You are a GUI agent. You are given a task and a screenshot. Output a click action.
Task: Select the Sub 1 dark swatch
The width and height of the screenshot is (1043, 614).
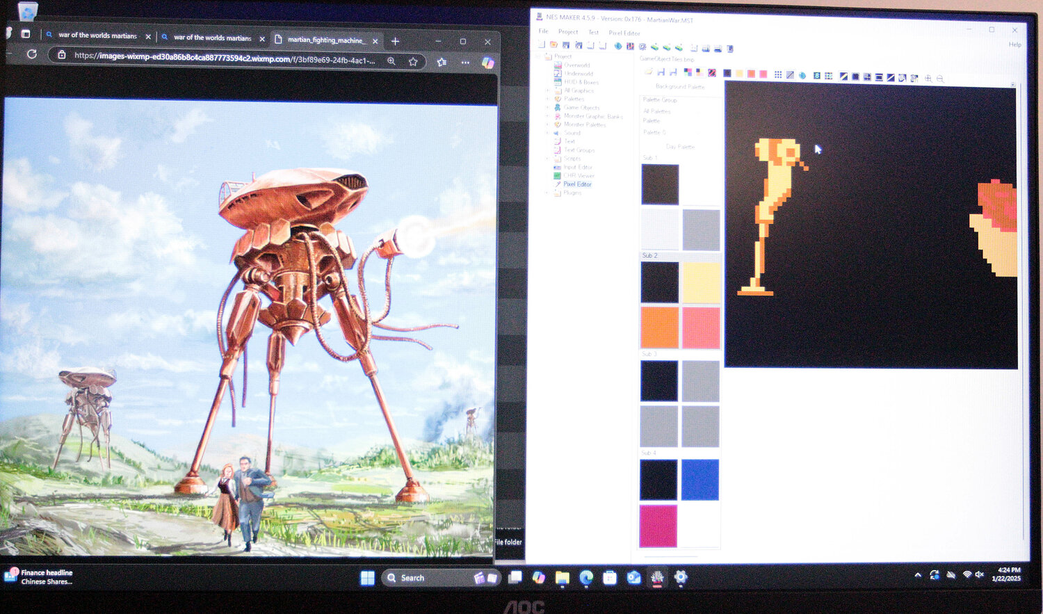(x=660, y=184)
